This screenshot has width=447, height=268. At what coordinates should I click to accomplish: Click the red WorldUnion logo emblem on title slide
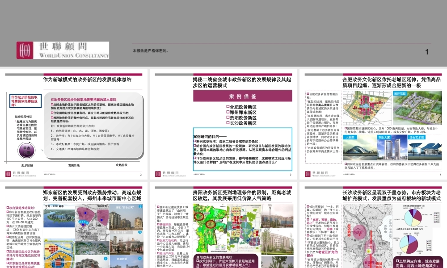point(25,50)
